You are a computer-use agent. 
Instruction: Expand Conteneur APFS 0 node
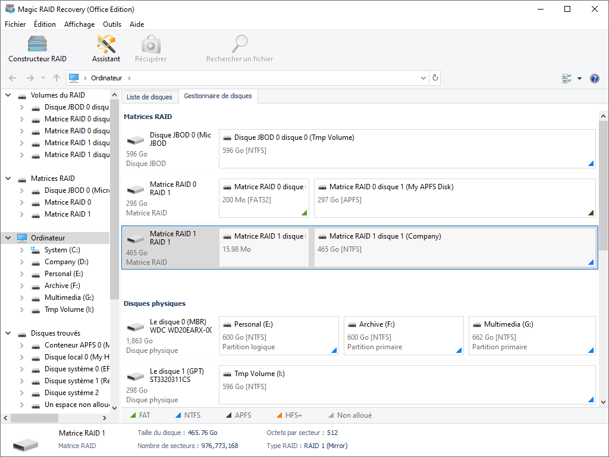[22, 345]
